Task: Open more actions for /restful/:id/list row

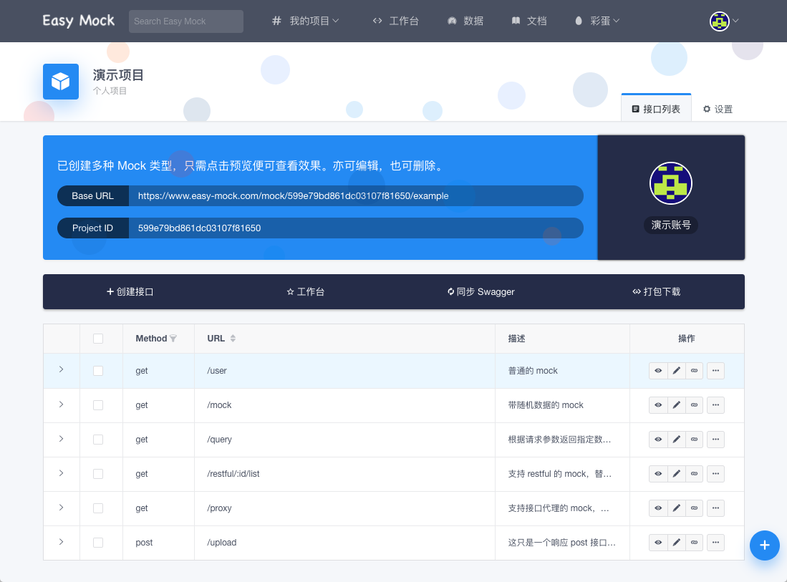Action: (x=715, y=474)
